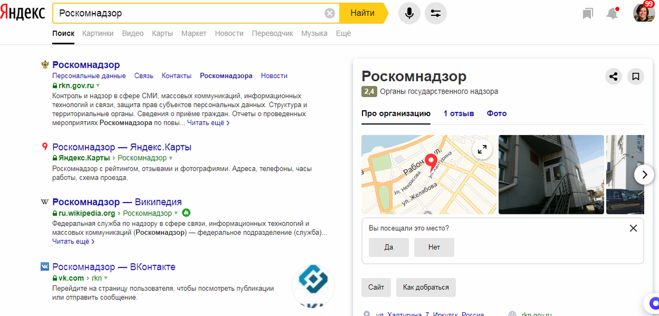Screen dimensions: 659x316
Task: Open the chat widget in corner
Action: pos(652,304)
